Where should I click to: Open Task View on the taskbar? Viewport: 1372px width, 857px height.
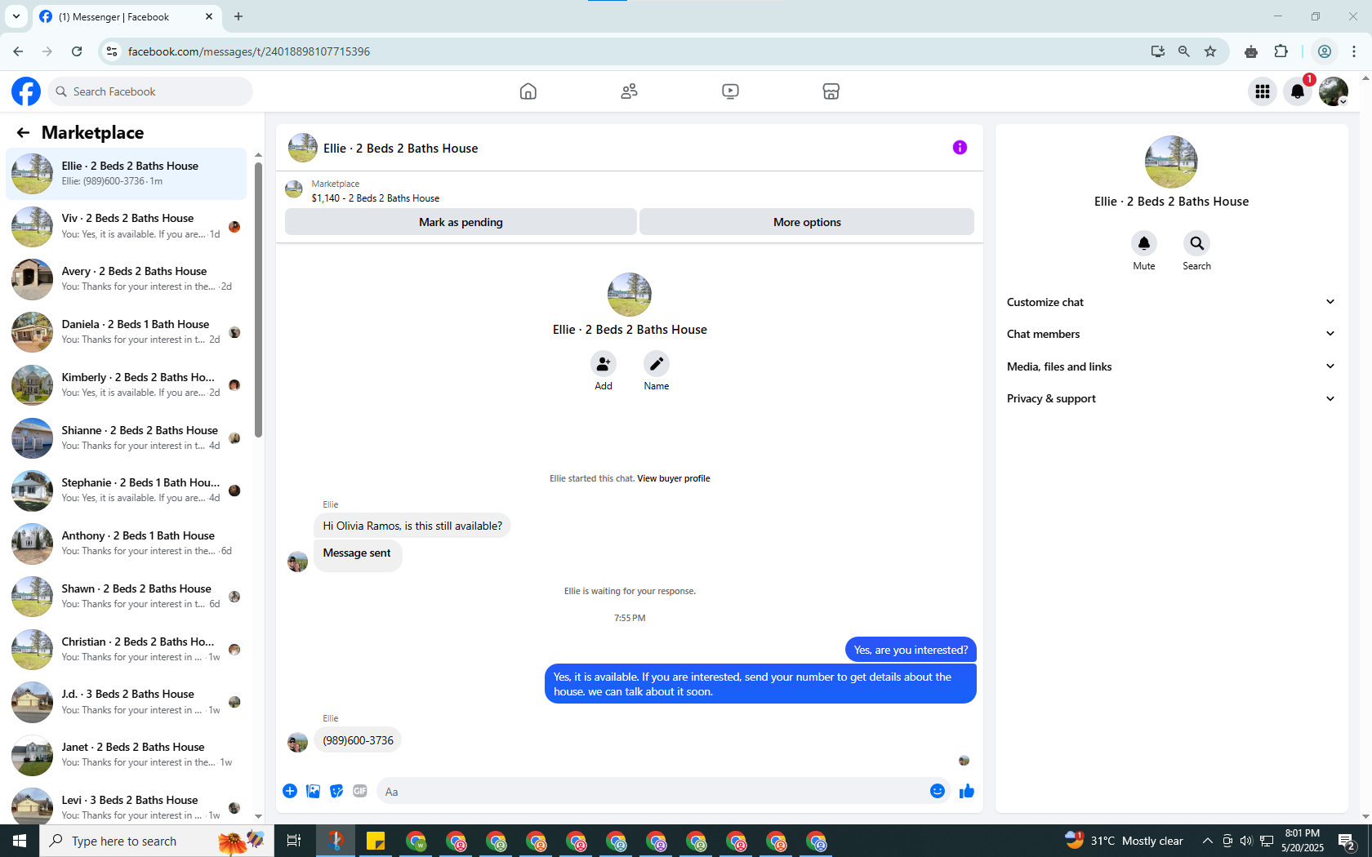click(294, 841)
